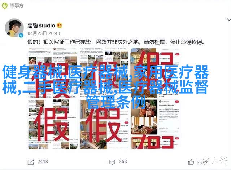Open the 宴骁Studio username link
The width and height of the screenshot is (231, 170).
coord(41,26)
